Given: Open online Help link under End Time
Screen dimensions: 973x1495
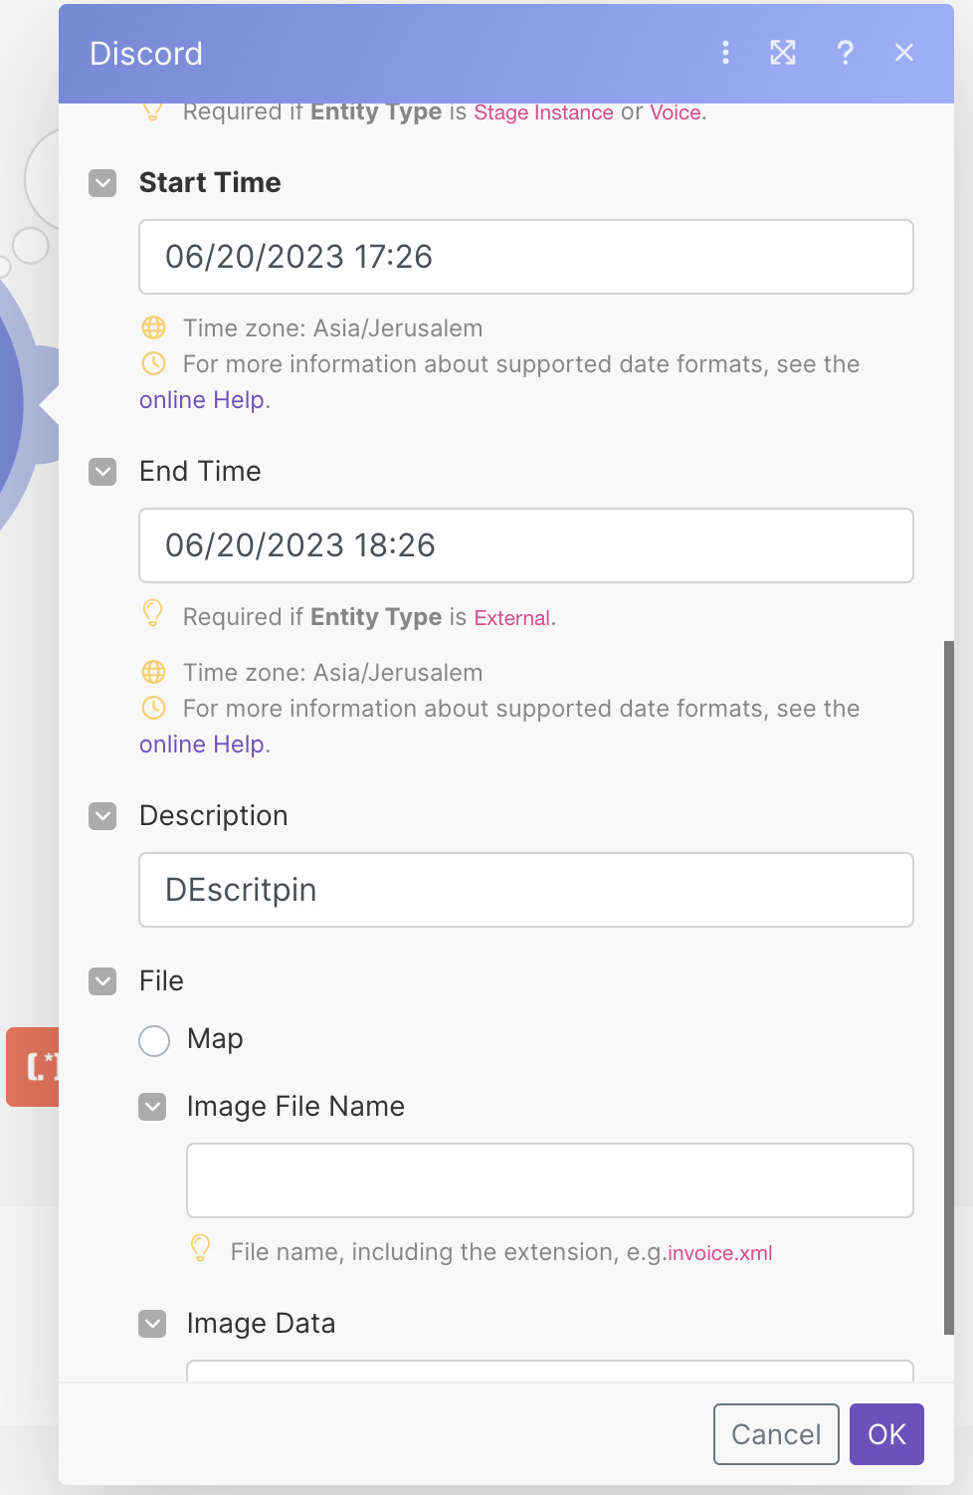Looking at the screenshot, I should tap(202, 745).
